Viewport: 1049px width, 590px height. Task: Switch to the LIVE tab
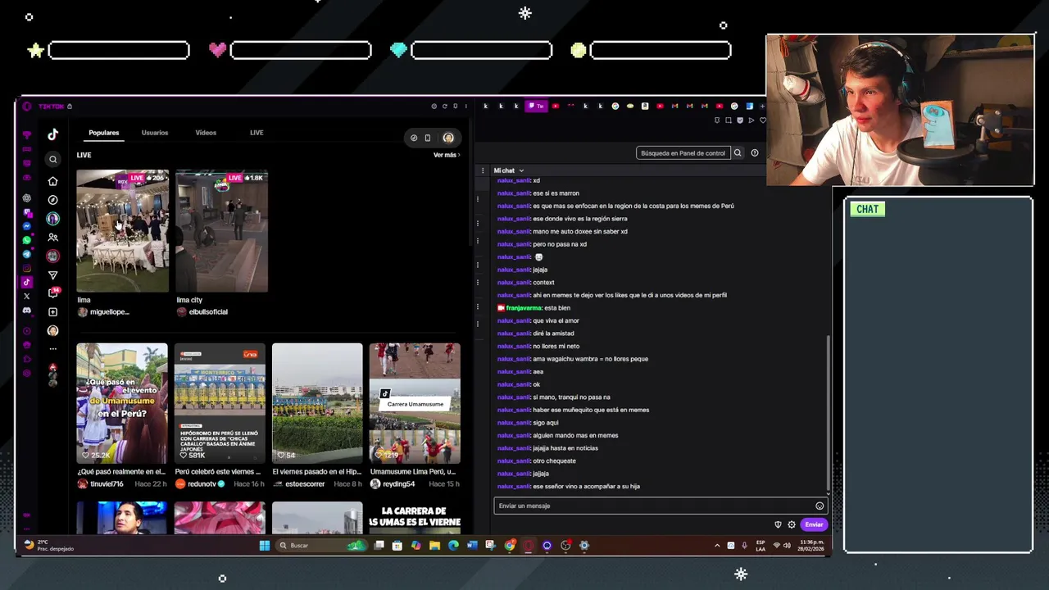(x=257, y=133)
